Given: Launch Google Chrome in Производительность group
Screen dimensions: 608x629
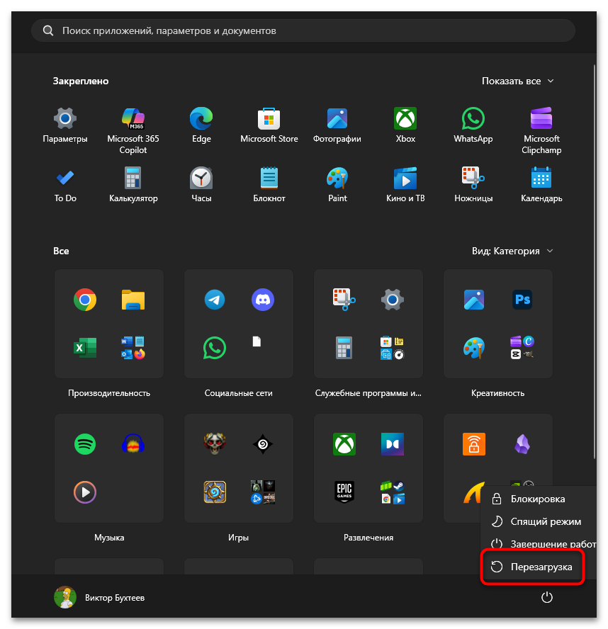Looking at the screenshot, I should (85, 300).
